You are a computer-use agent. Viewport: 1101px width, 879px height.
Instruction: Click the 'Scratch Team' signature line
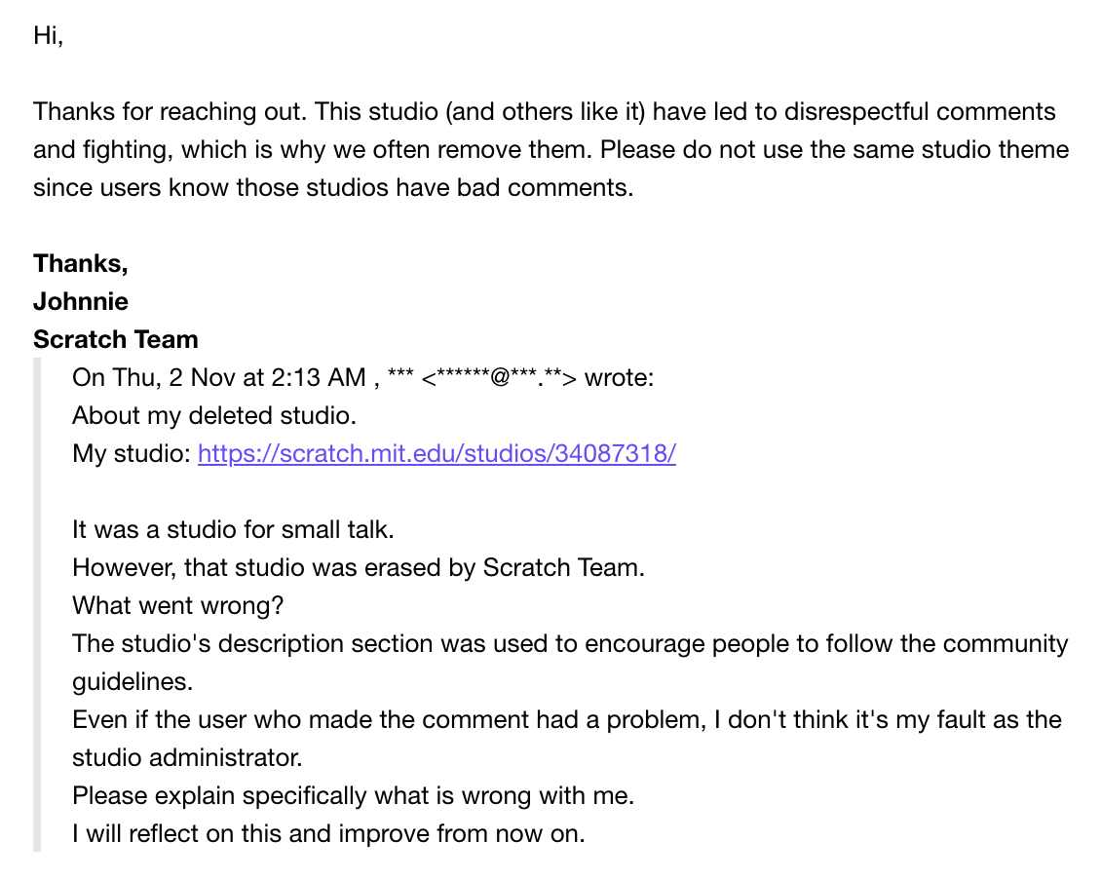point(116,339)
